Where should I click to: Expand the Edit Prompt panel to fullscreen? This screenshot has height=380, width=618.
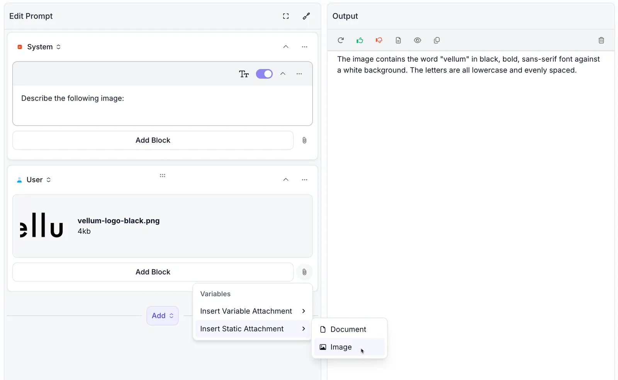coord(286,16)
